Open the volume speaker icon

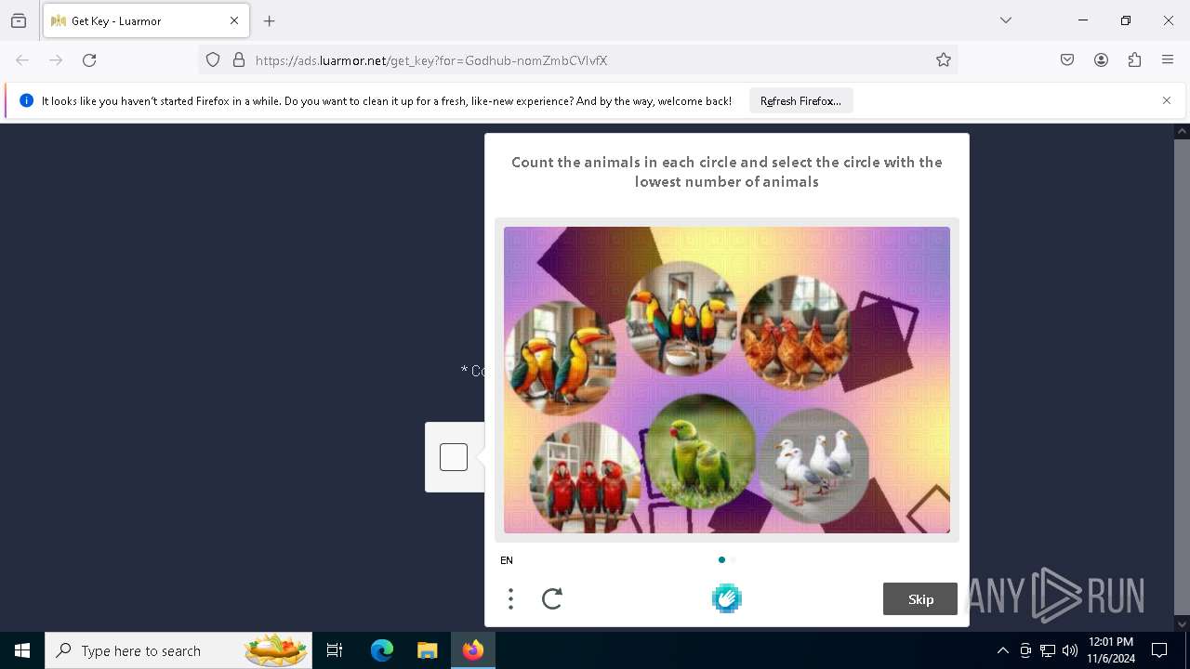point(1070,650)
